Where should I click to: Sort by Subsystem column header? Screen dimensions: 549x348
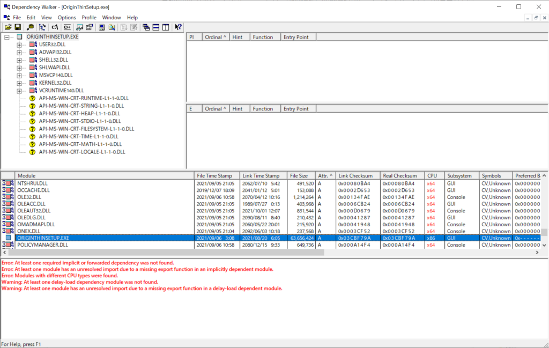click(462, 176)
